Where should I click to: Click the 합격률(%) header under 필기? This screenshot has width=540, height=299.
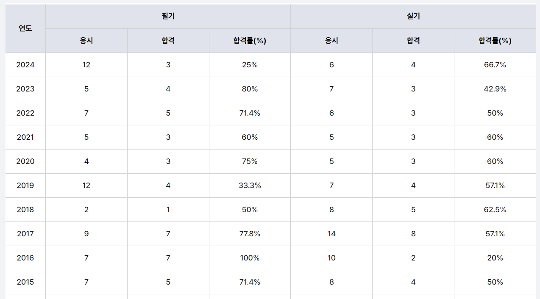(x=250, y=41)
